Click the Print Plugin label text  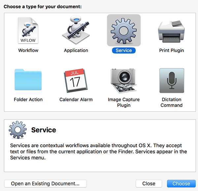[x=172, y=50]
